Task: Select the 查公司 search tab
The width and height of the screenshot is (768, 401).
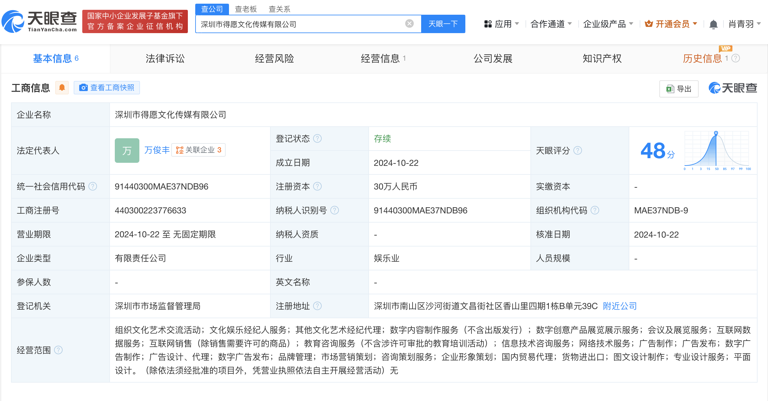Action: coord(212,9)
